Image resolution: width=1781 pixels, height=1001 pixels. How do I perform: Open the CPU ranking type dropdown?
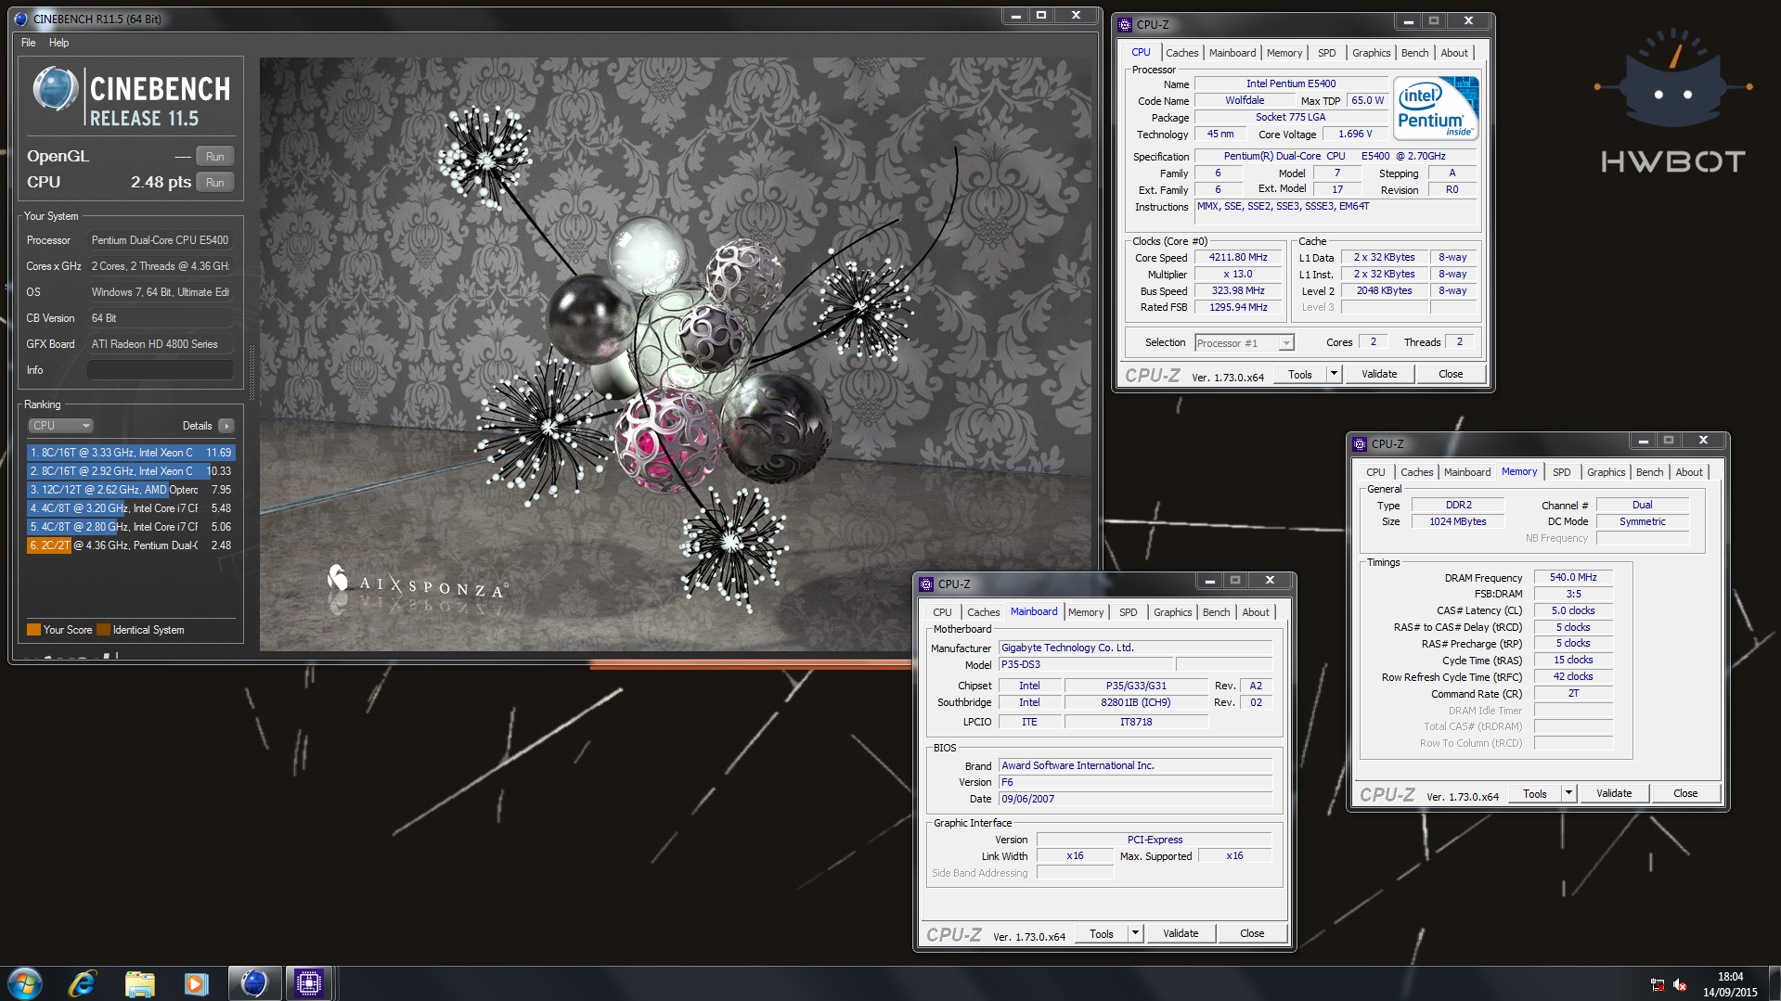(61, 426)
